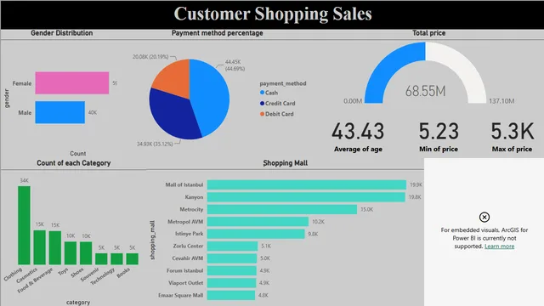The width and height of the screenshot is (544, 306).
Task: Click the 0.00M gauge minimum label
Action: (353, 101)
